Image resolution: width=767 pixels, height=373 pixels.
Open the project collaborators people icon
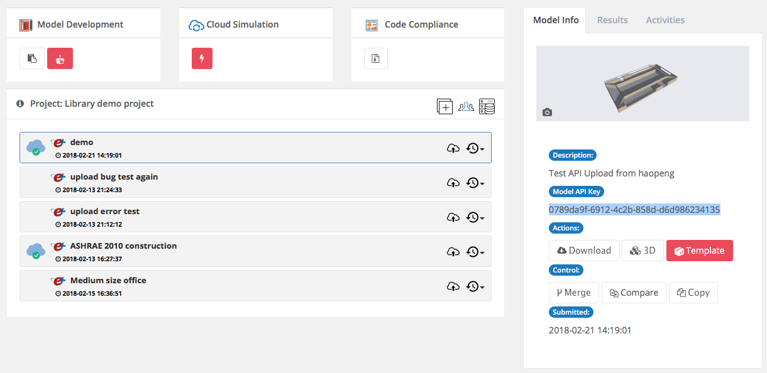(466, 107)
